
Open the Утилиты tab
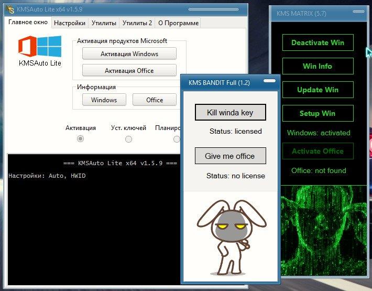coord(104,23)
